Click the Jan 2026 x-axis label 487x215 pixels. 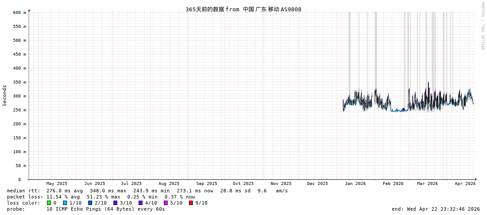tap(355, 184)
